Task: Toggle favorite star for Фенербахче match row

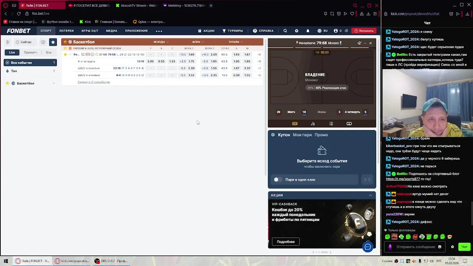Action: pos(65,55)
